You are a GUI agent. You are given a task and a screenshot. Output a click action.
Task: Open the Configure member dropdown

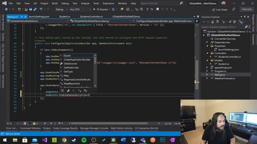click(163, 21)
